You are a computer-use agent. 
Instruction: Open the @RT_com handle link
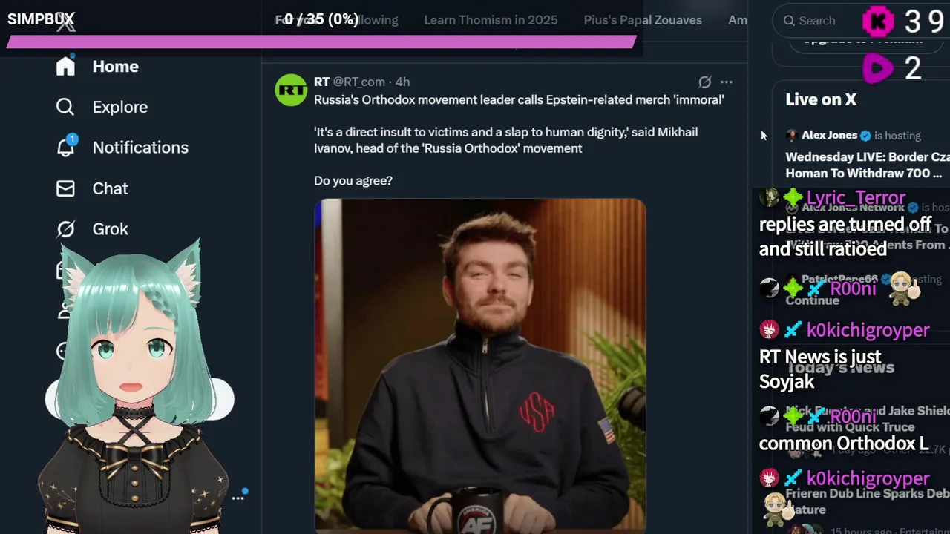coord(358,82)
